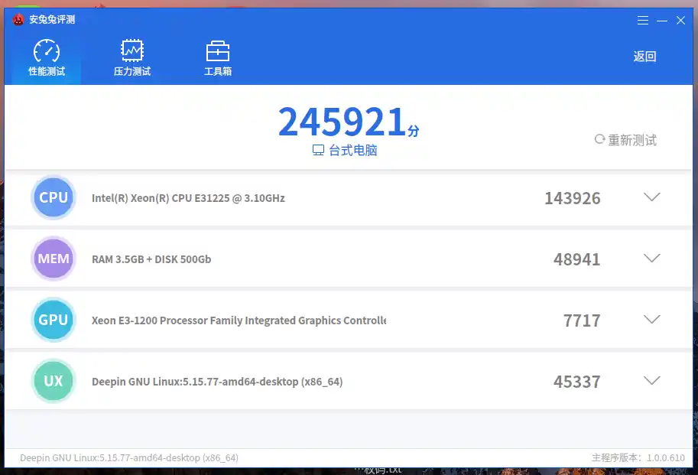Click the green UX circle icon
This screenshot has height=475, width=698.
click(54, 381)
